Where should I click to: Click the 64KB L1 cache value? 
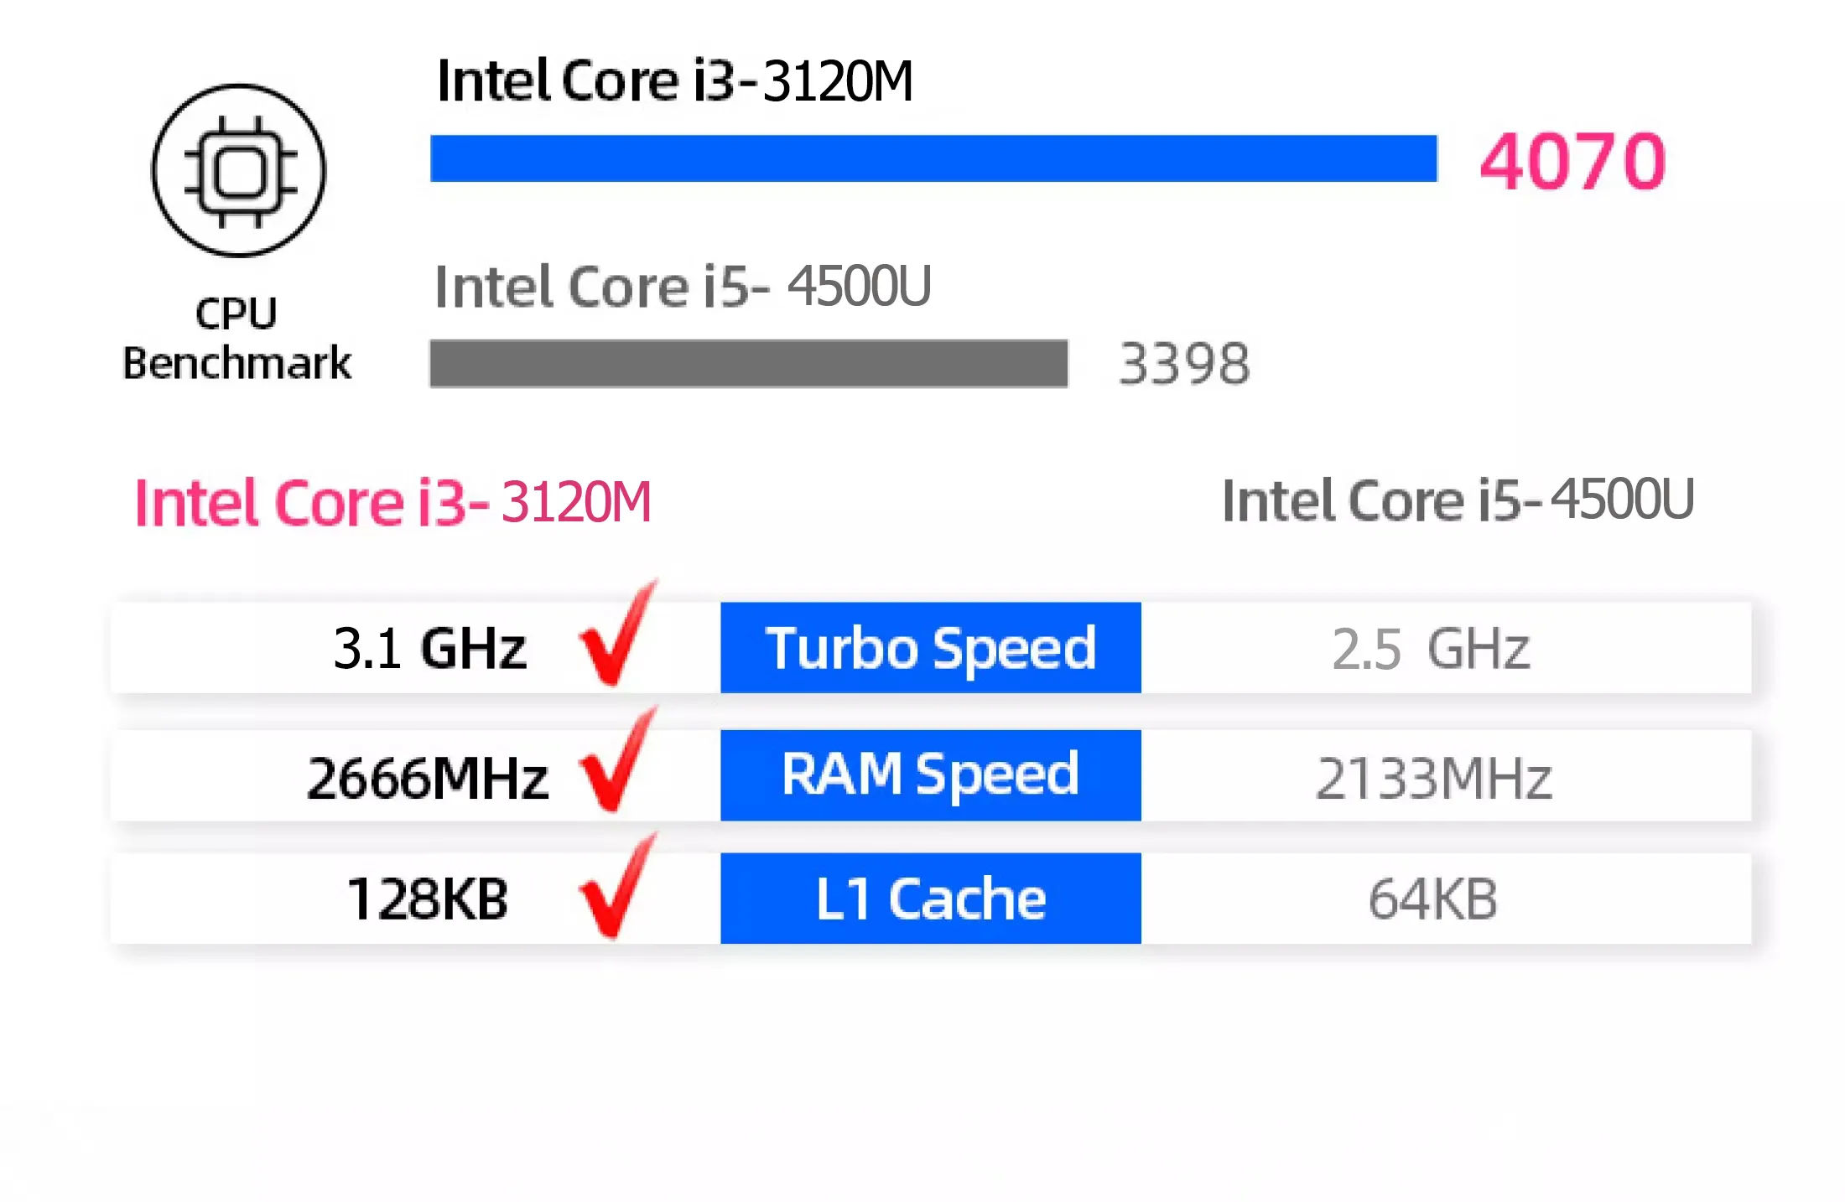[x=1433, y=899]
